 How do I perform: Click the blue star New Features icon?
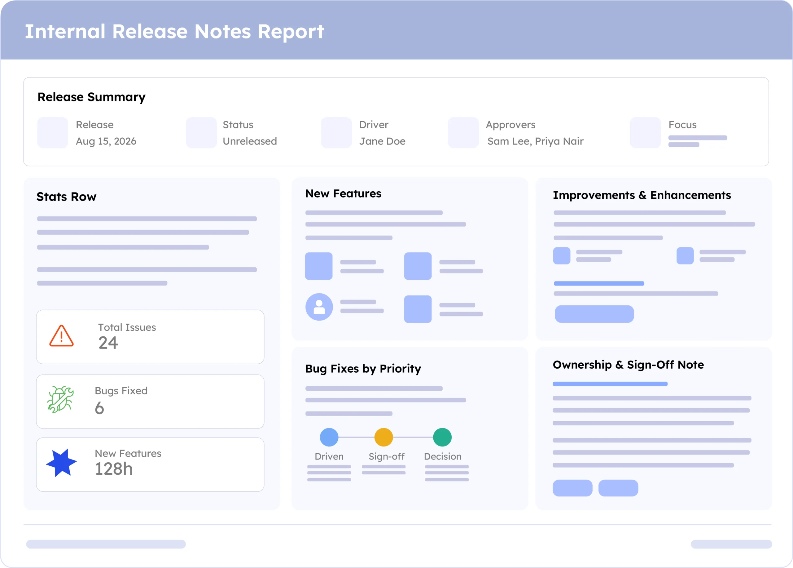[61, 463]
